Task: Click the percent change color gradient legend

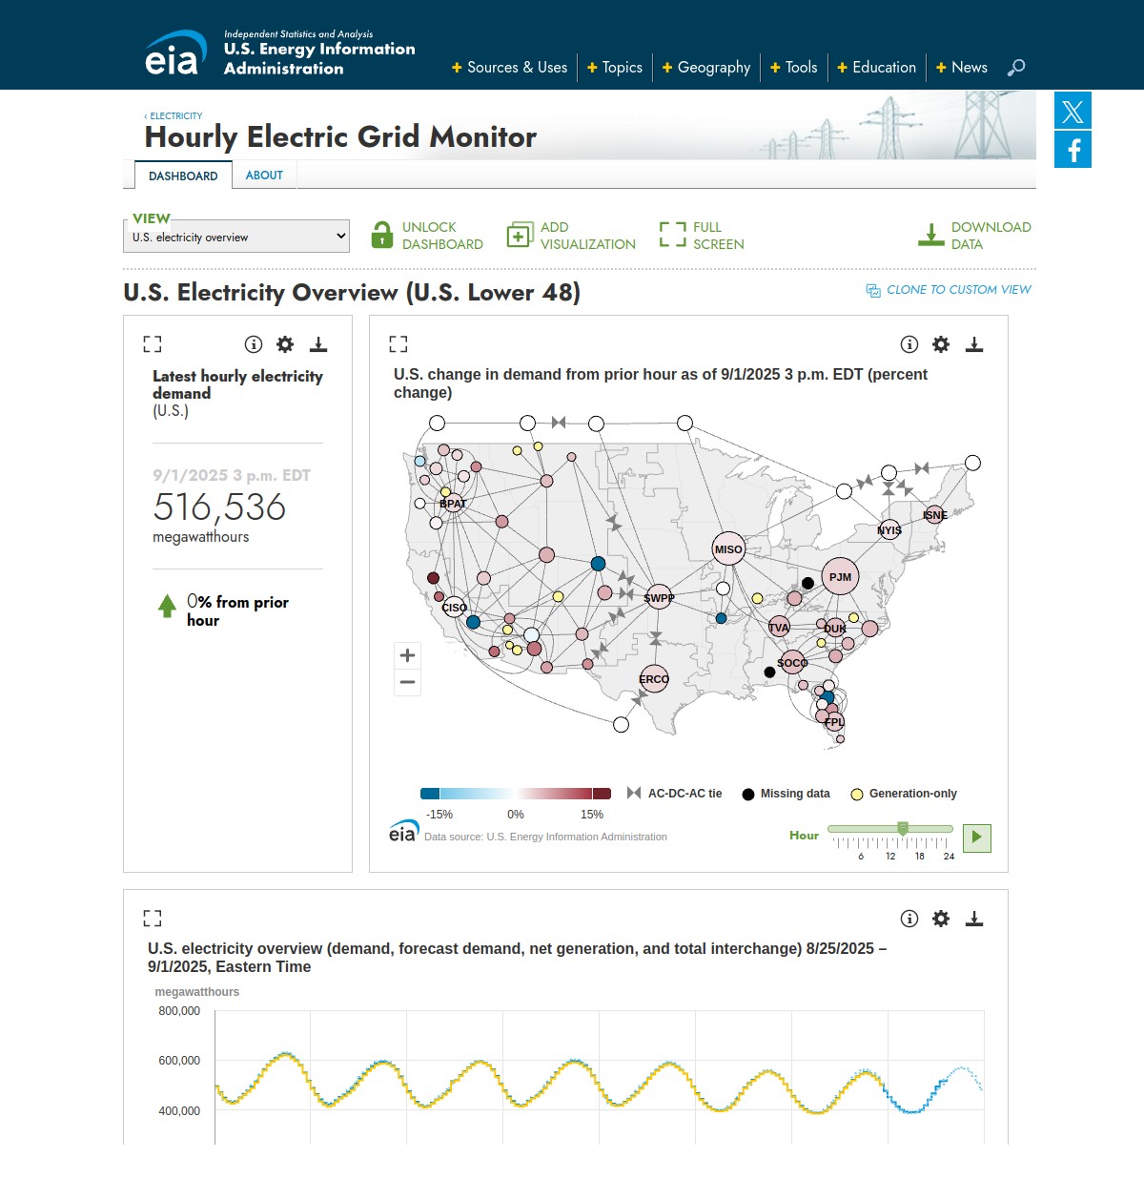Action: 516,794
